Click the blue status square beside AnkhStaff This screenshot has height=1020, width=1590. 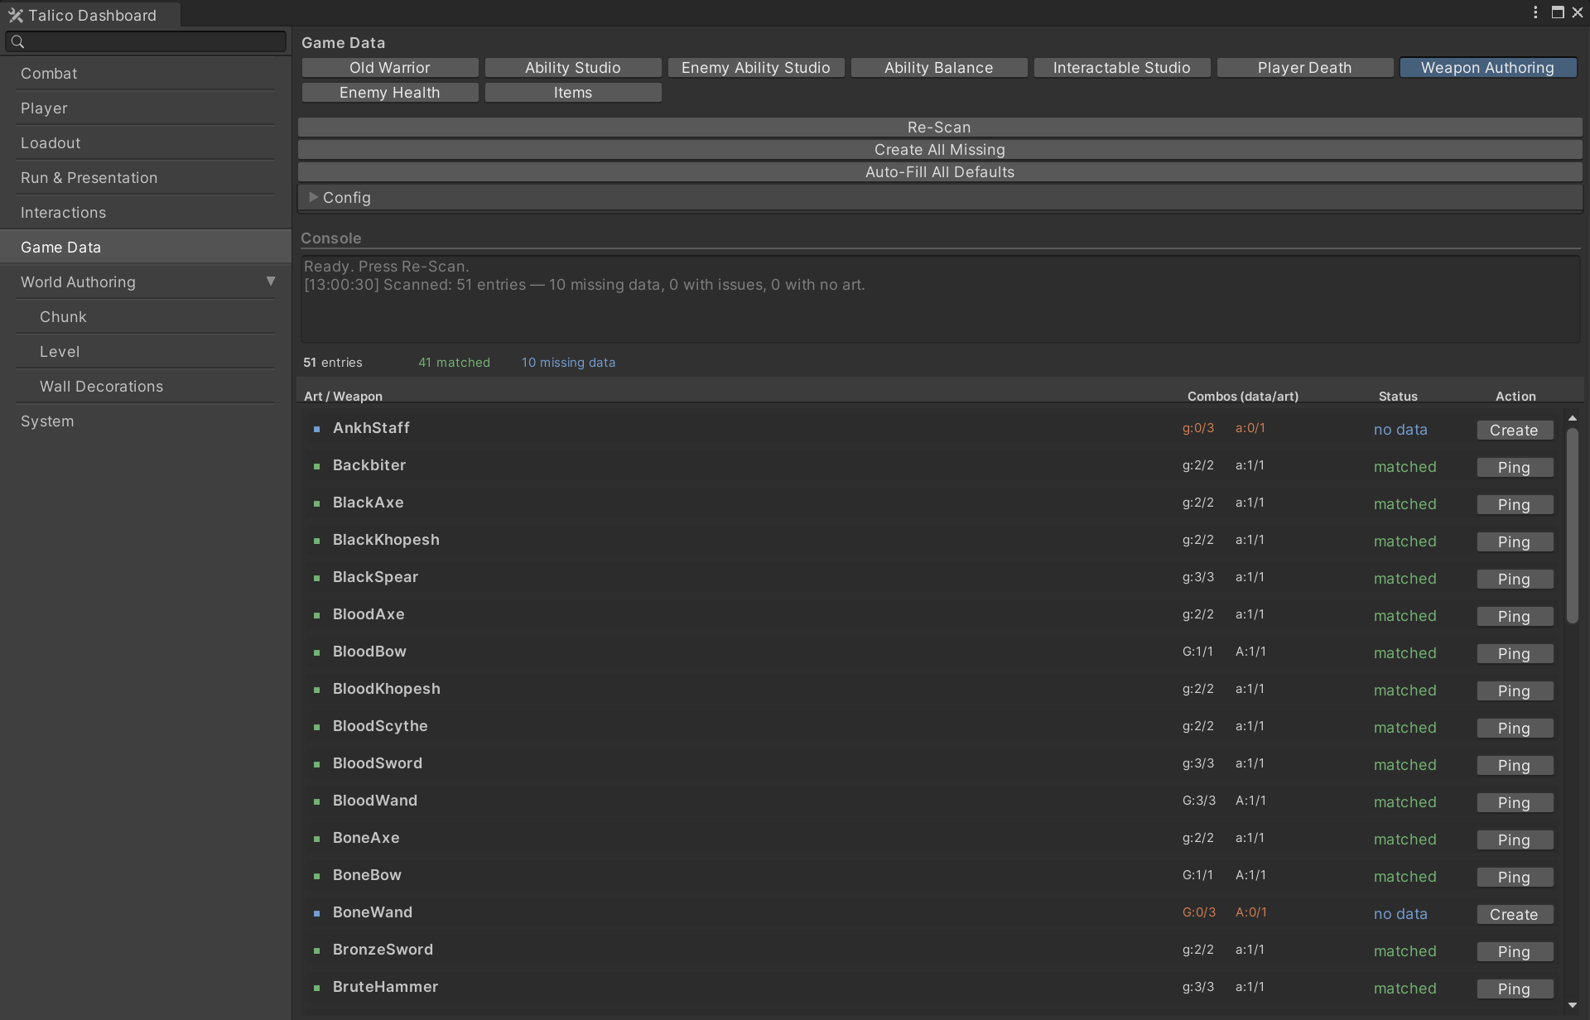coord(316,429)
